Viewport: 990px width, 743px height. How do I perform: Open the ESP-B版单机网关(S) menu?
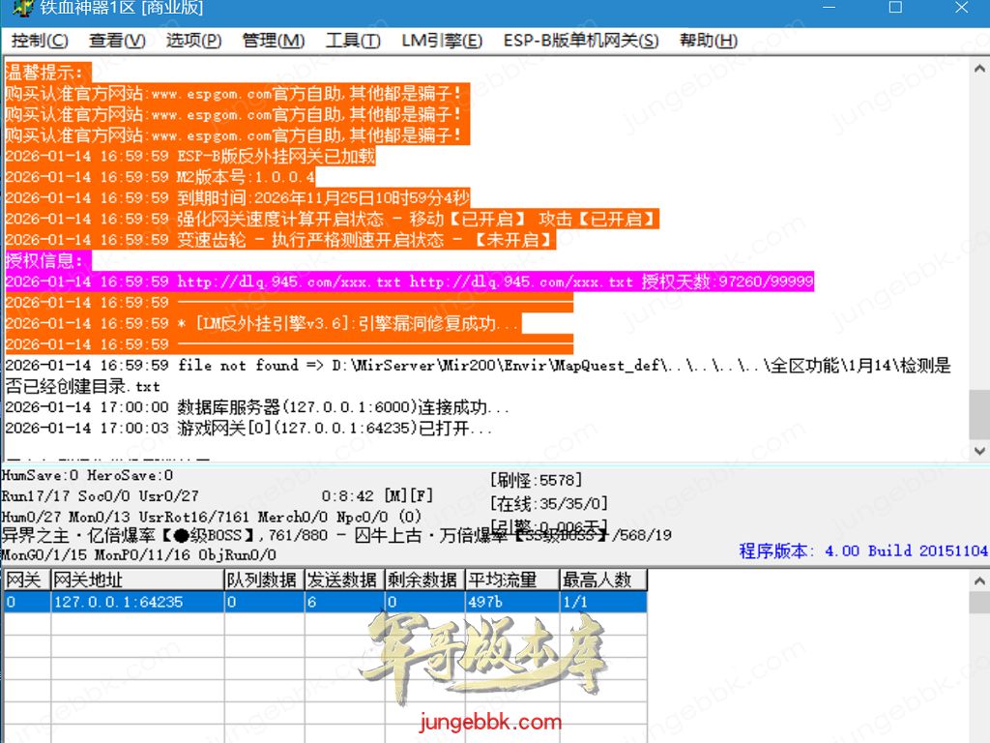click(x=580, y=41)
